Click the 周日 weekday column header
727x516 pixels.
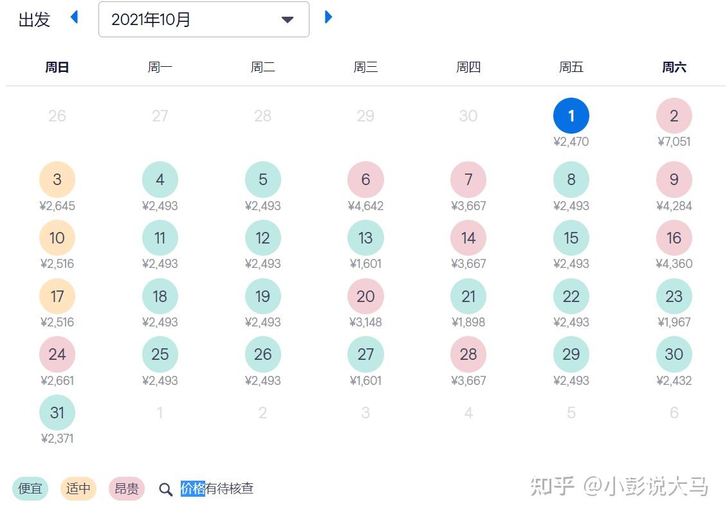57,67
